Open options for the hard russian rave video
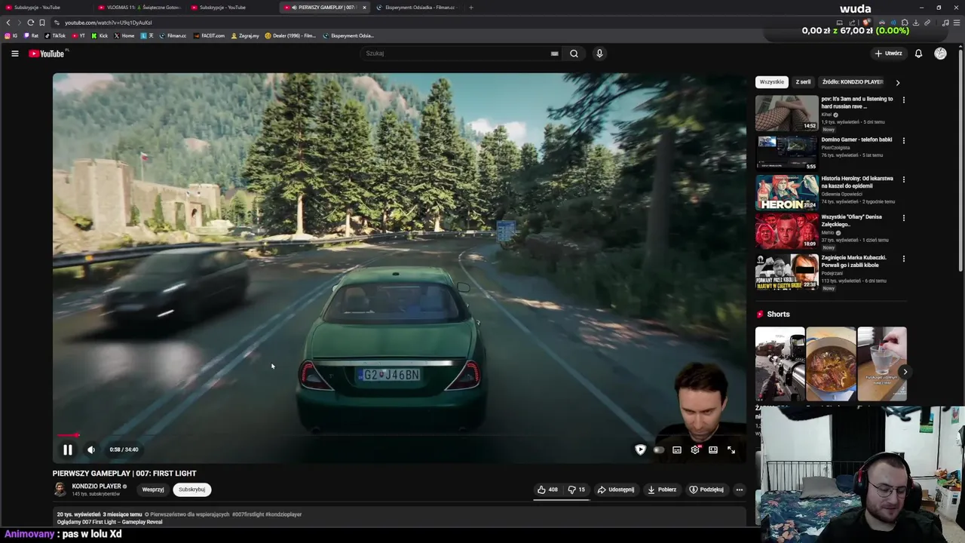This screenshot has height=543, width=965. click(904, 100)
